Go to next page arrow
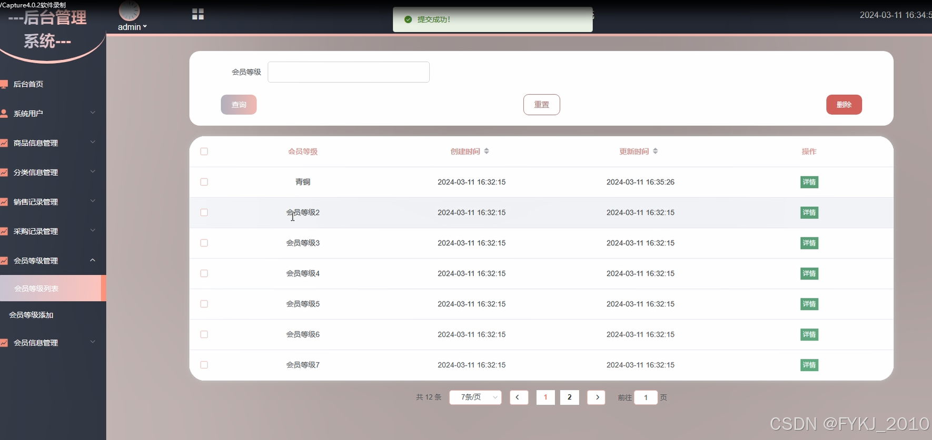 [597, 397]
